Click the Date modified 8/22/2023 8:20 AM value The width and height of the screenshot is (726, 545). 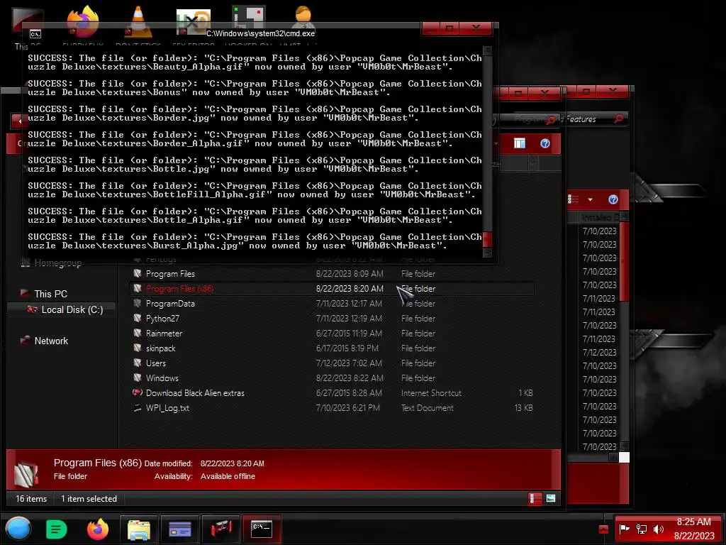pos(232,463)
